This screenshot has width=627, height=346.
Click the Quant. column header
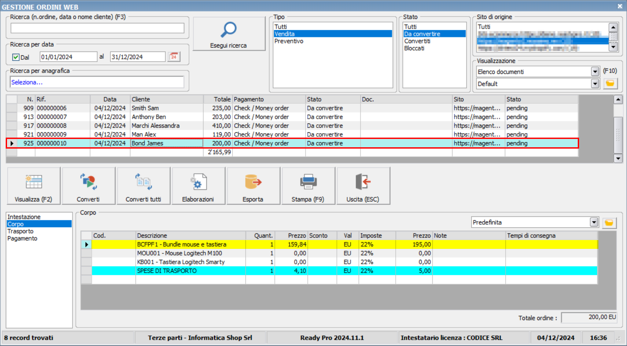pos(260,236)
